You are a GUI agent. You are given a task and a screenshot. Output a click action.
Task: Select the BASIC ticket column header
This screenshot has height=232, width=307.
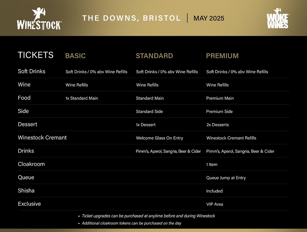tap(75, 56)
